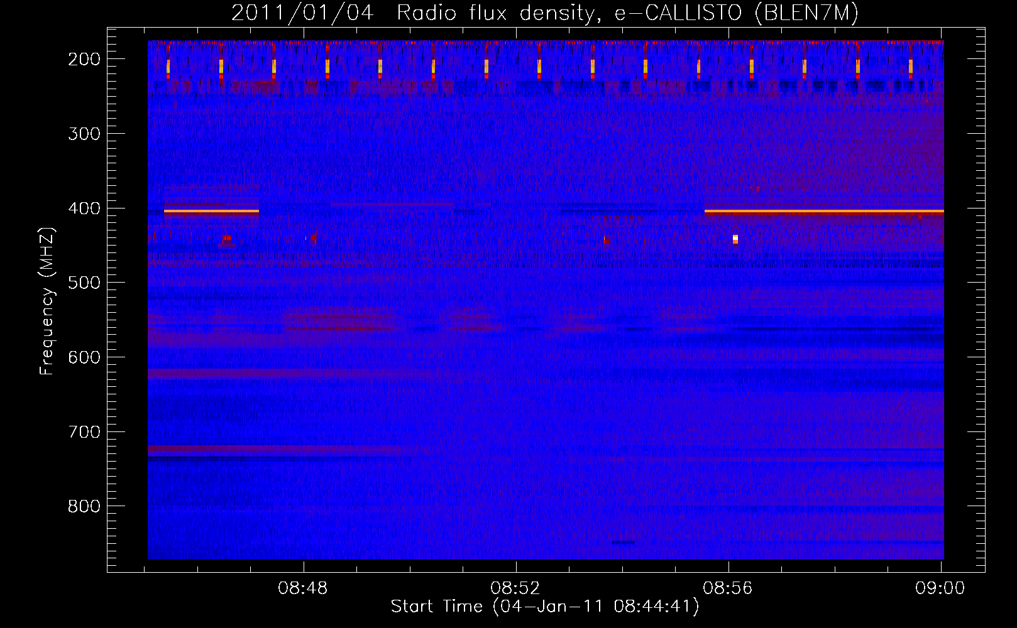Click the "Start Time (04-Jan-11 08:44:41)" axis label
The image size is (1017, 628).
pyautogui.click(x=545, y=607)
